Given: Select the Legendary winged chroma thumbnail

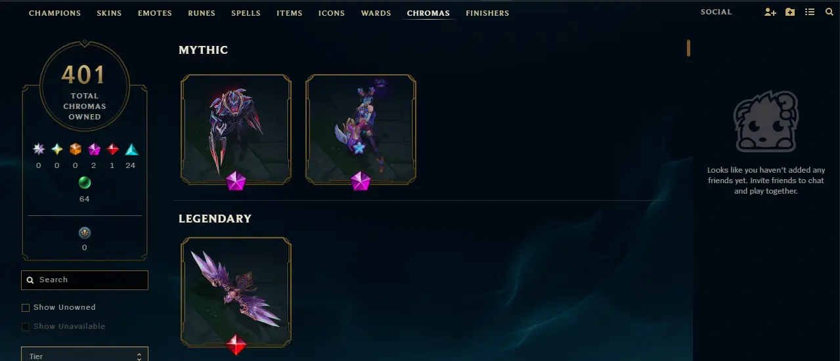Looking at the screenshot, I should pos(236,293).
